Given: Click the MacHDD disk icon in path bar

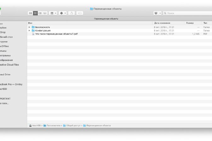Looking at the screenshot, I should pos(31,126).
